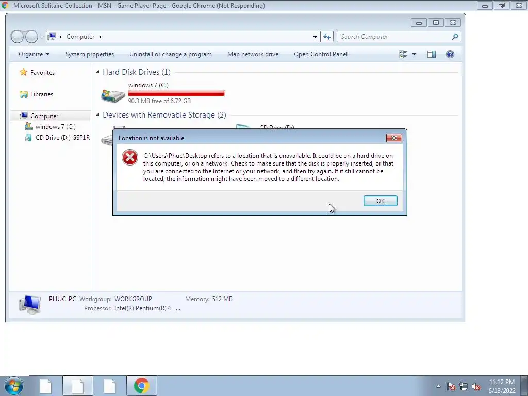This screenshot has width=528, height=396.
Task: Minimize the Computer explorer window
Action: click(x=419, y=23)
